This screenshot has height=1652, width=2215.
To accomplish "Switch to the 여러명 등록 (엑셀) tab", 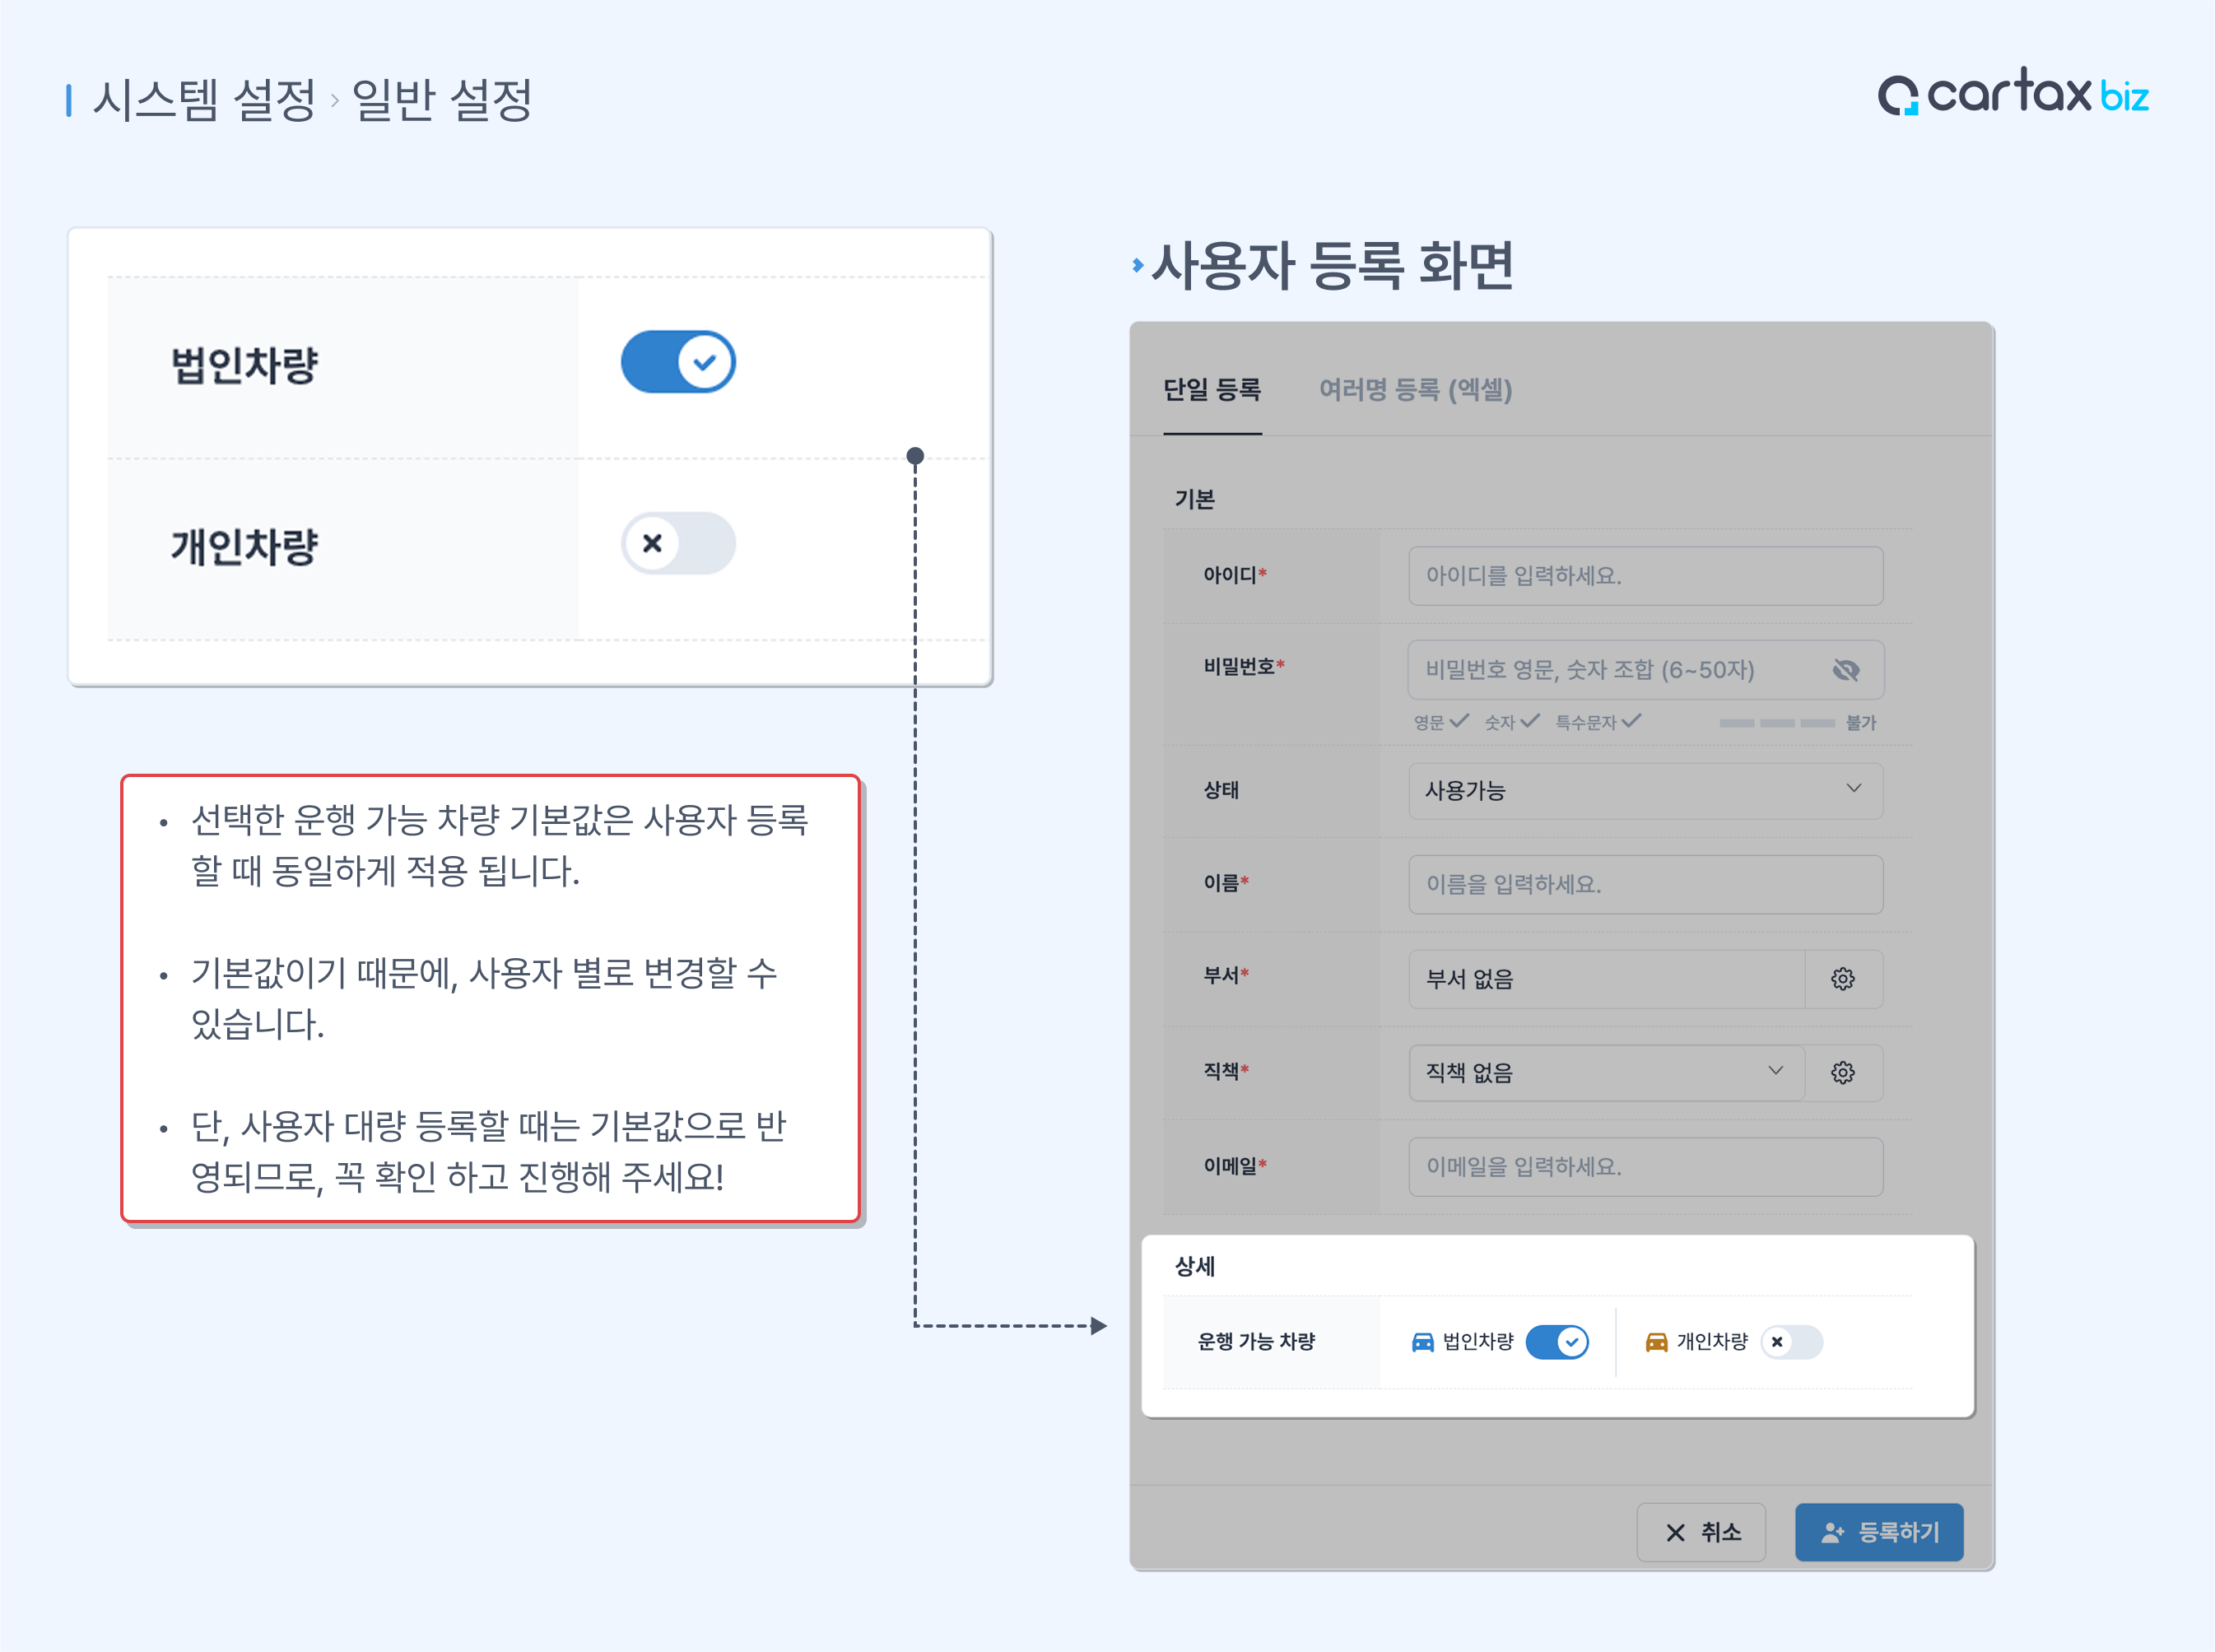I will [1414, 390].
